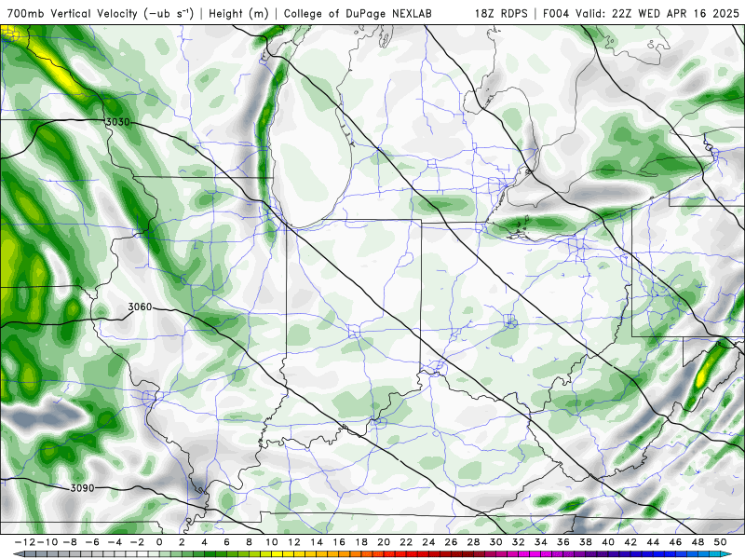Click the 48 value on the color scale
Viewport: 745px width, 559px height.
(x=698, y=542)
